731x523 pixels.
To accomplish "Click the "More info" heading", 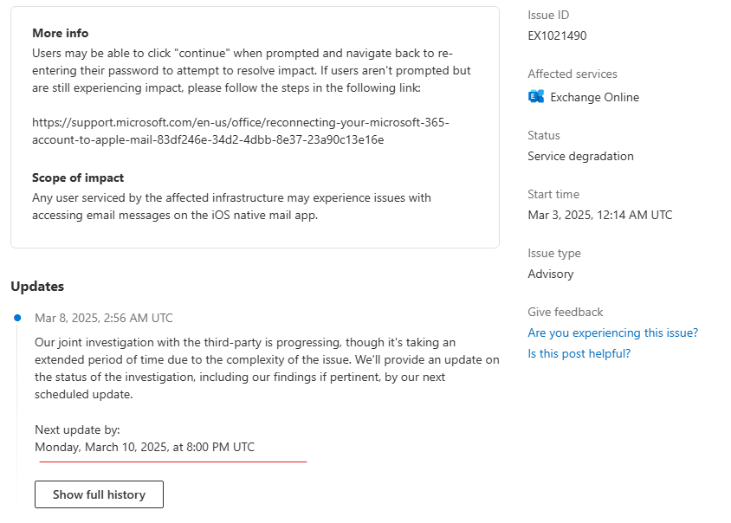I will (60, 33).
